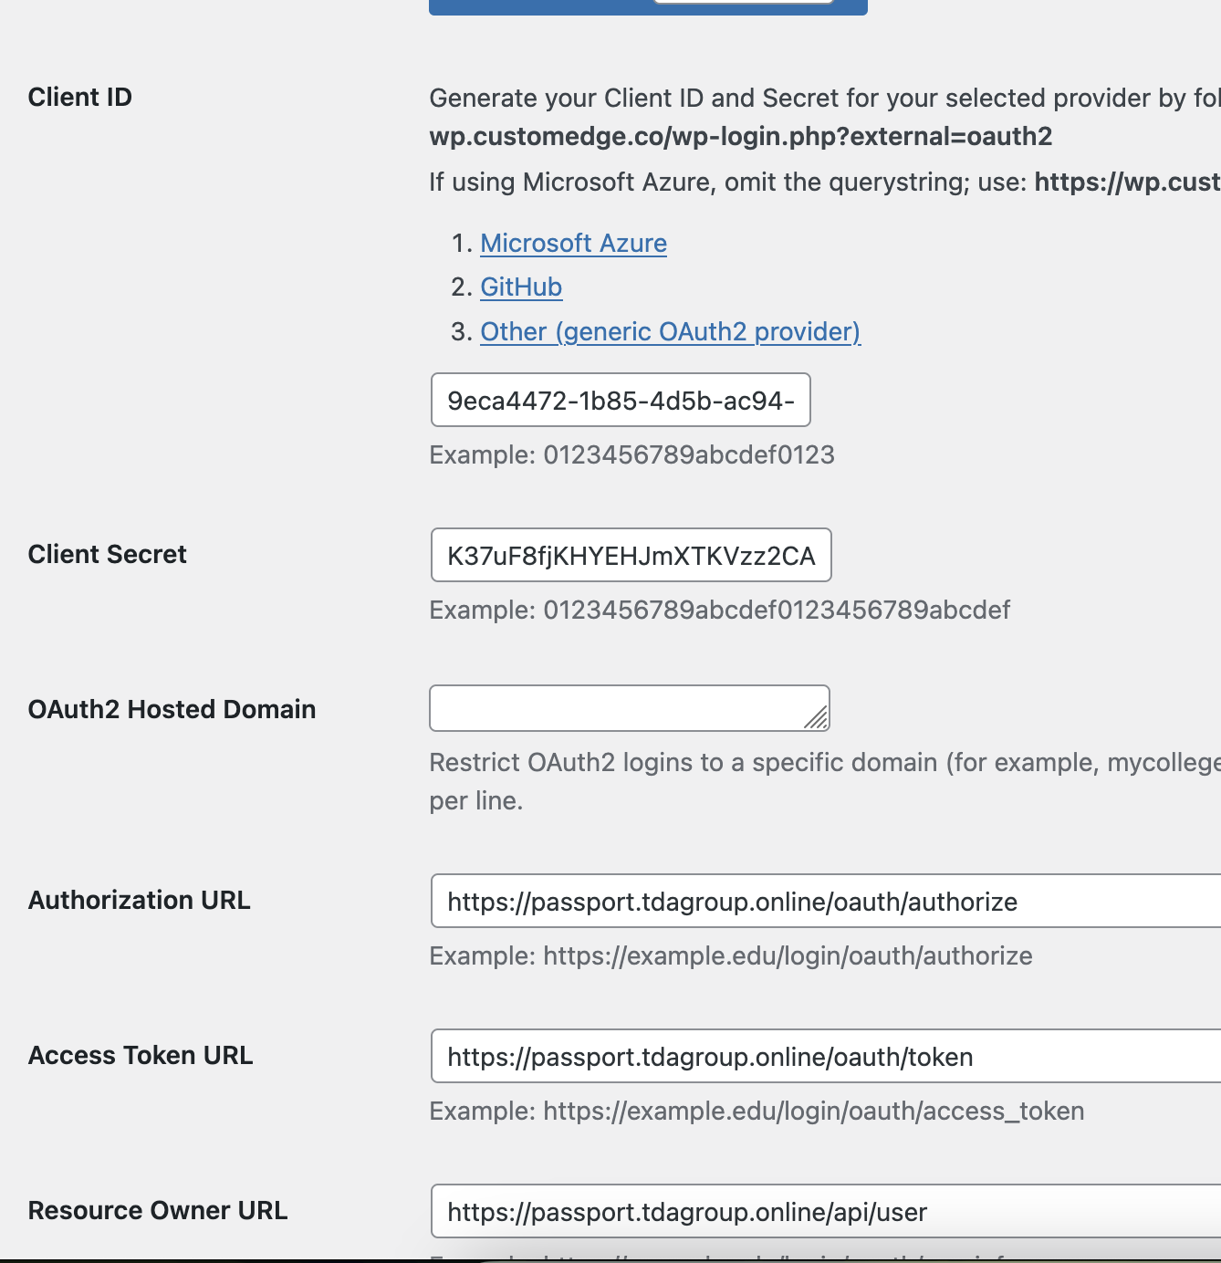Open the Microsoft Azure link
Image resolution: width=1221 pixels, height=1263 pixels.
coord(573,244)
